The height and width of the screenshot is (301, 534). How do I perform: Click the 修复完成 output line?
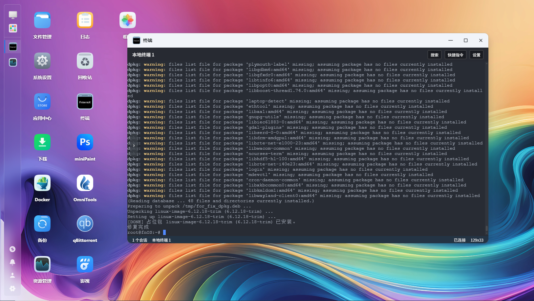coord(138,227)
